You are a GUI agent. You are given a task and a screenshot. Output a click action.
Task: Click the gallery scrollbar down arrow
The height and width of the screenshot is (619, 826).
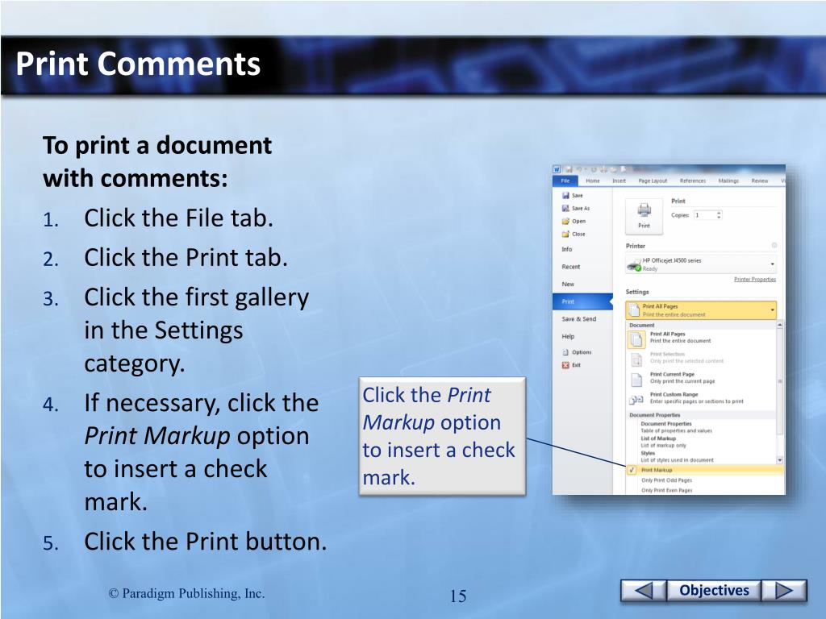point(780,460)
